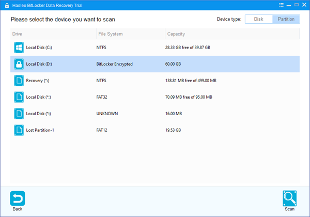The image size is (310, 217).
Task: Click the Lost Partition-1 drive icon
Action: pyautogui.click(x=19, y=130)
